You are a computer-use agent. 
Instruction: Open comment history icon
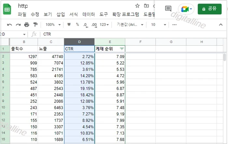pos(168,8)
